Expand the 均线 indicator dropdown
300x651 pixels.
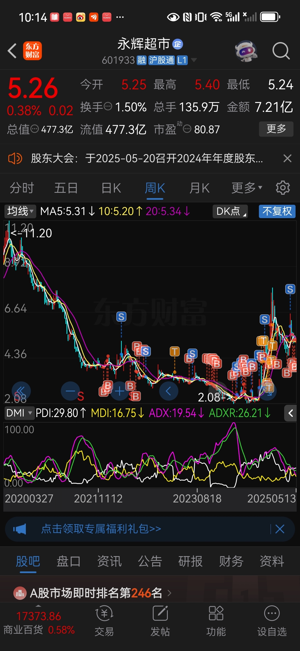pyautogui.click(x=20, y=211)
